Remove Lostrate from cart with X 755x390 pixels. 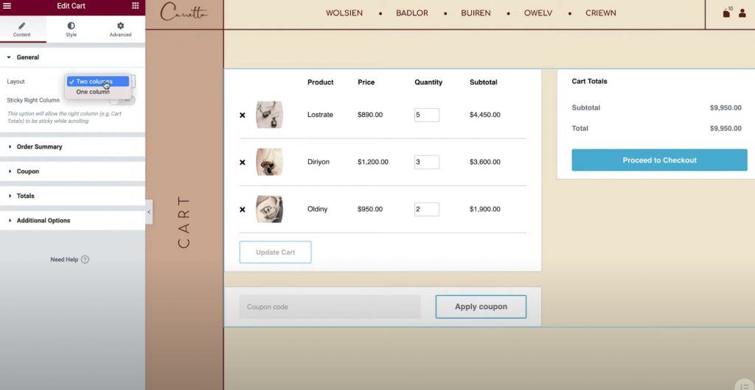[x=242, y=116]
